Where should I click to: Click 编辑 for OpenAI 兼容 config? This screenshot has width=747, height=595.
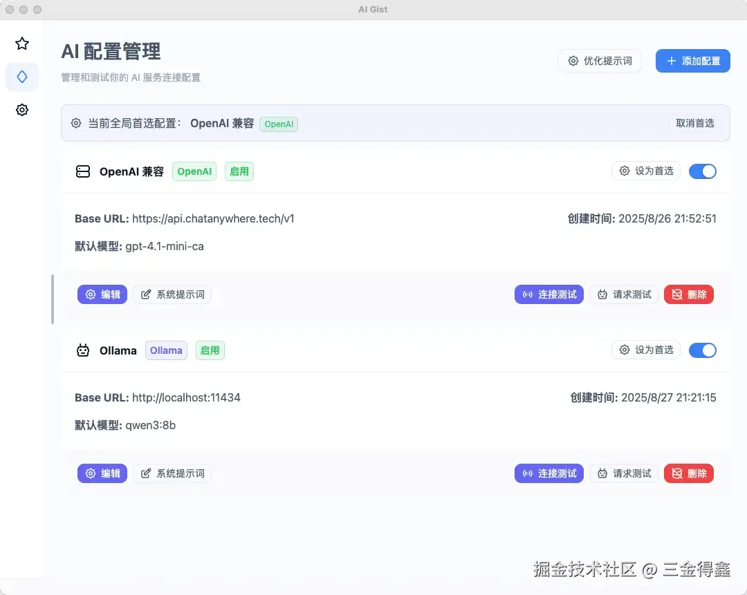102,294
